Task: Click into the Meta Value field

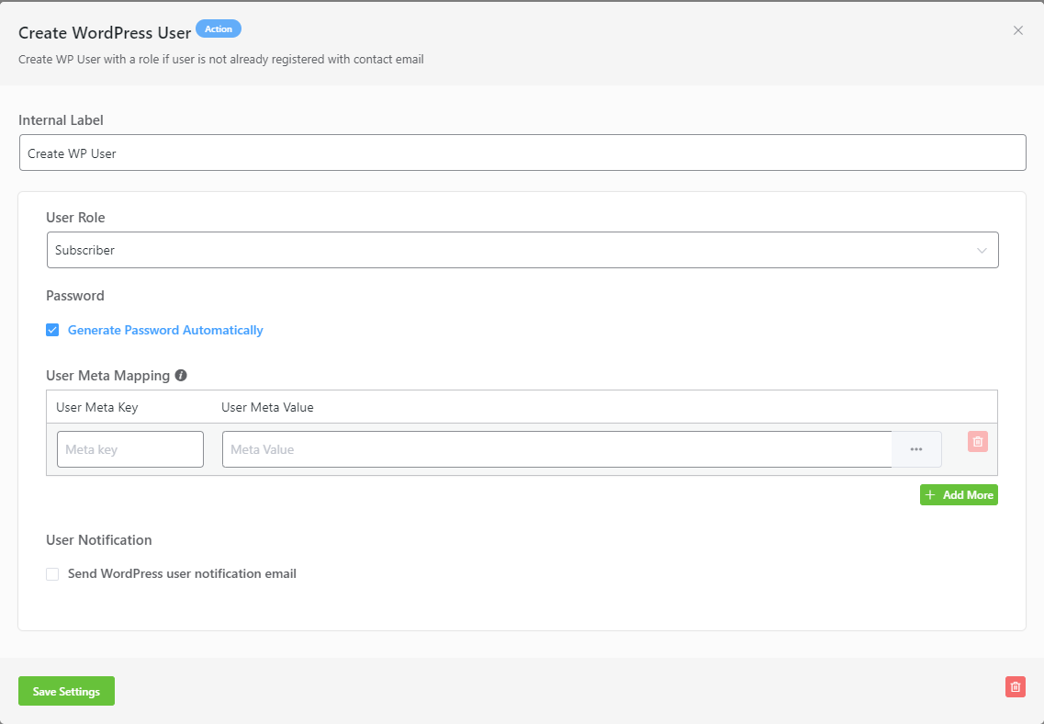Action: pos(557,449)
